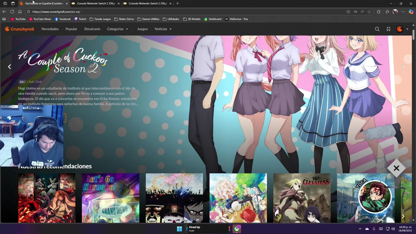Open the Clevatess anime thumbnail
The height and width of the screenshot is (234, 416).
tap(302, 198)
